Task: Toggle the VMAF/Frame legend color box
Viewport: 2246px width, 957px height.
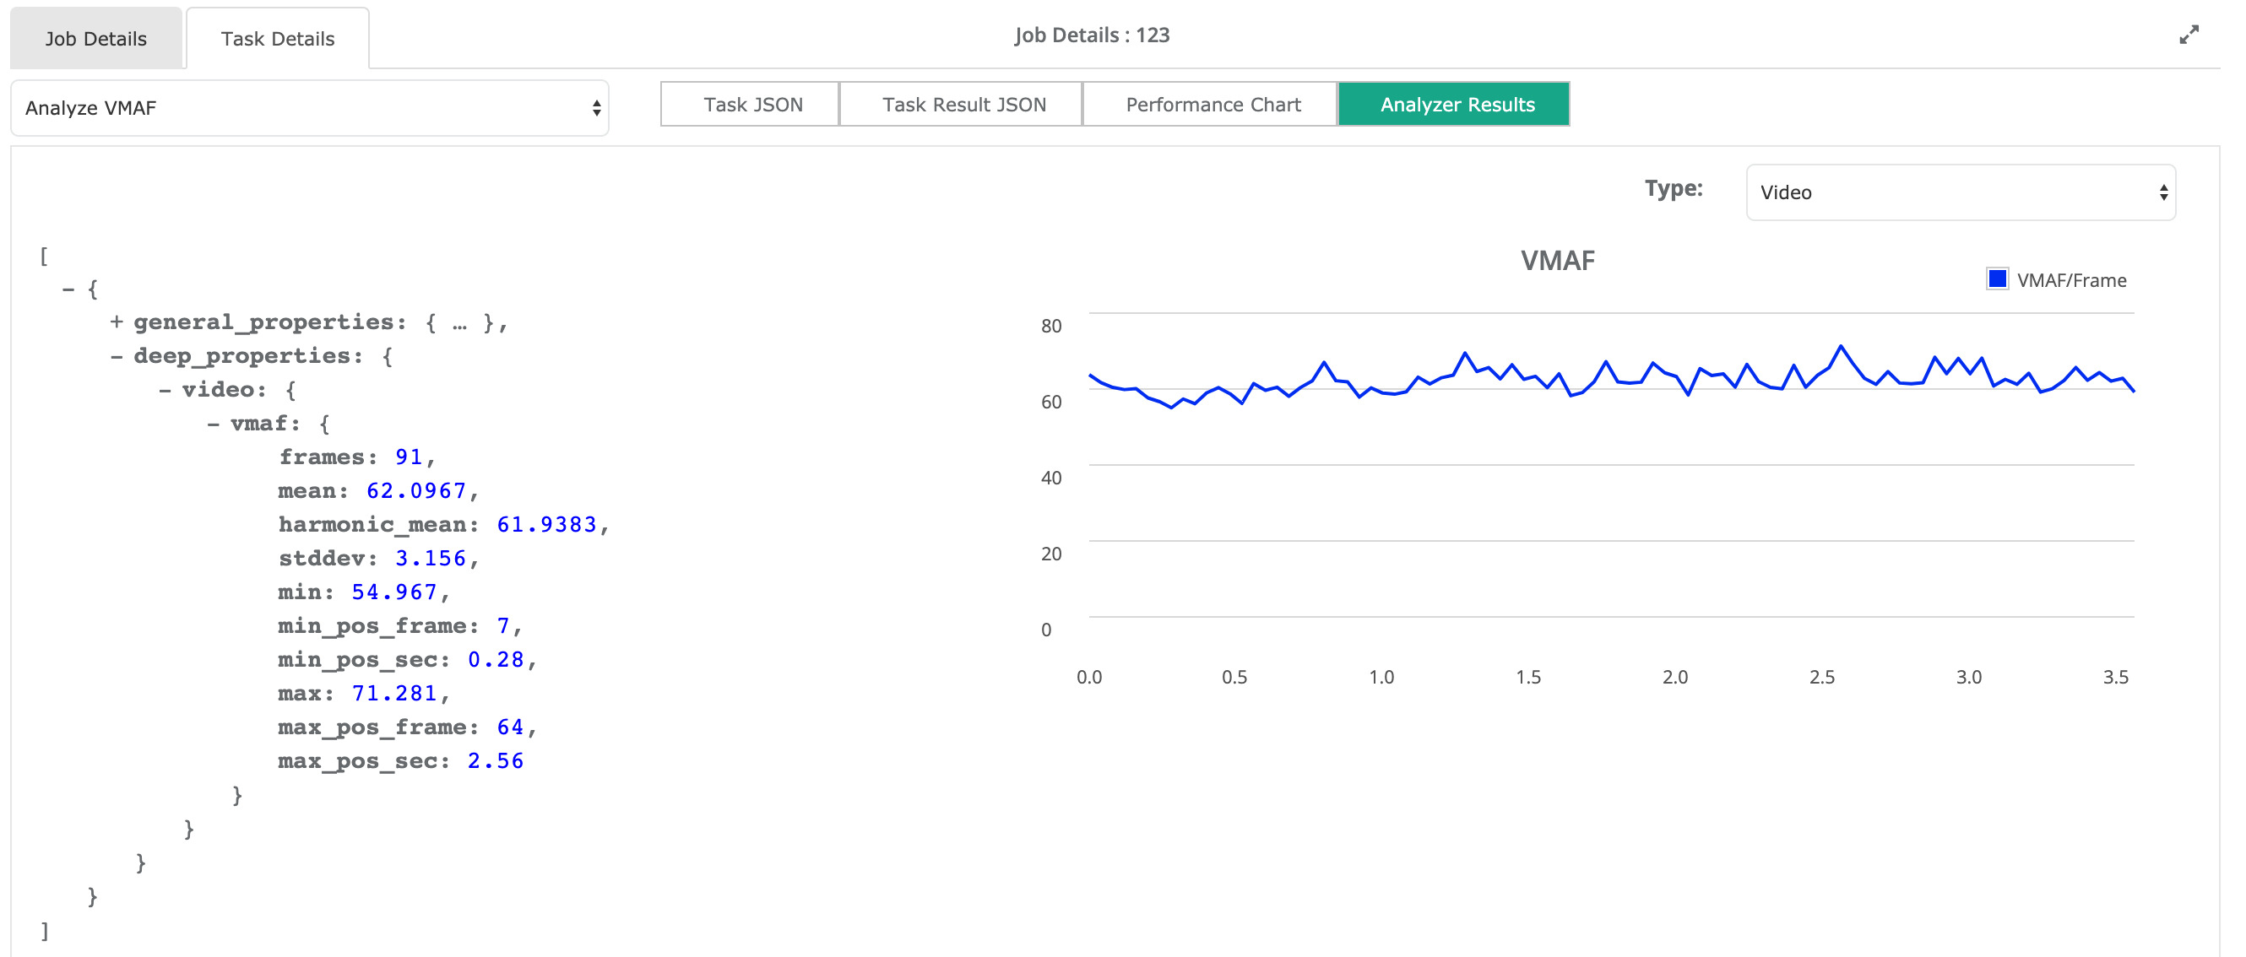Action: point(1997,278)
